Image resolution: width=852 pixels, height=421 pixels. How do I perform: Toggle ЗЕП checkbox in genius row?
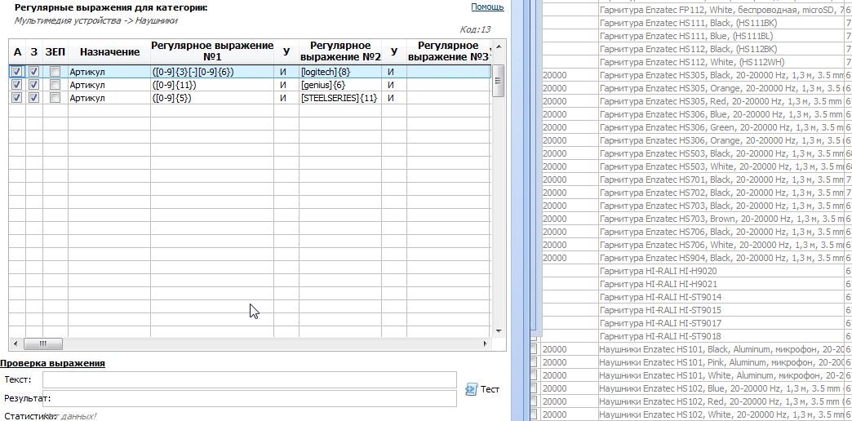click(55, 85)
